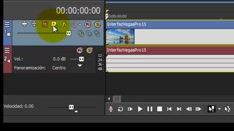The height and width of the screenshot is (131, 234).
Task: Step to next frame
Action: [198, 109]
